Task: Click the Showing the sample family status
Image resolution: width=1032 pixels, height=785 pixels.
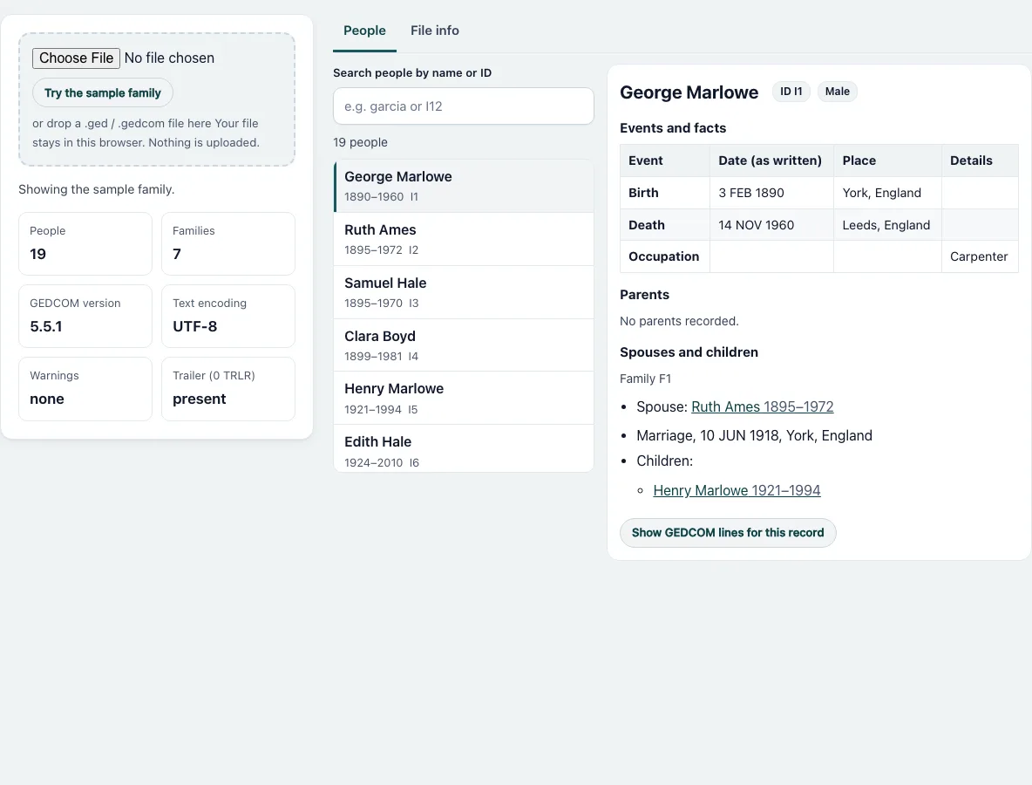Action: pyautogui.click(x=97, y=189)
